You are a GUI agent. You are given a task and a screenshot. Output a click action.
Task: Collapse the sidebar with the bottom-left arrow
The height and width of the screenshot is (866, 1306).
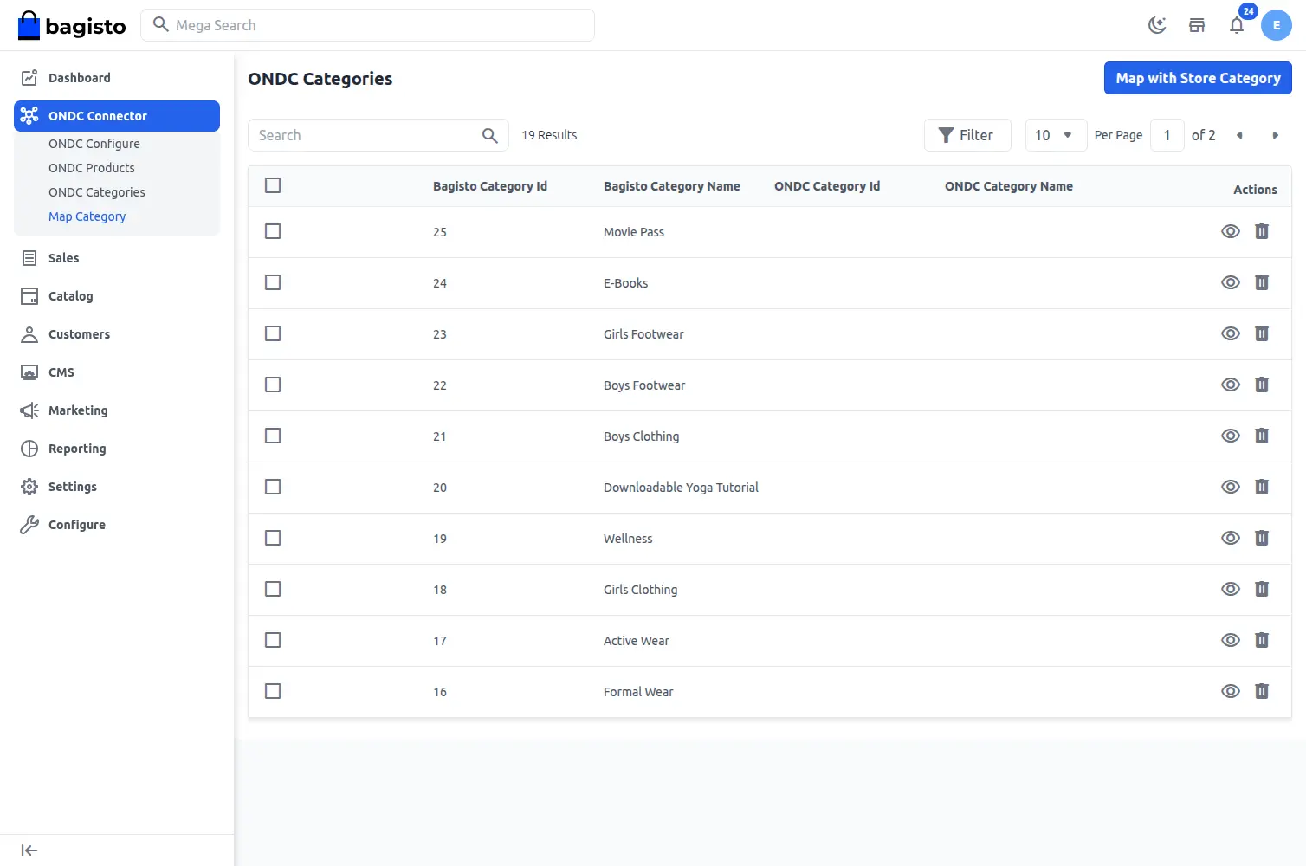click(29, 850)
